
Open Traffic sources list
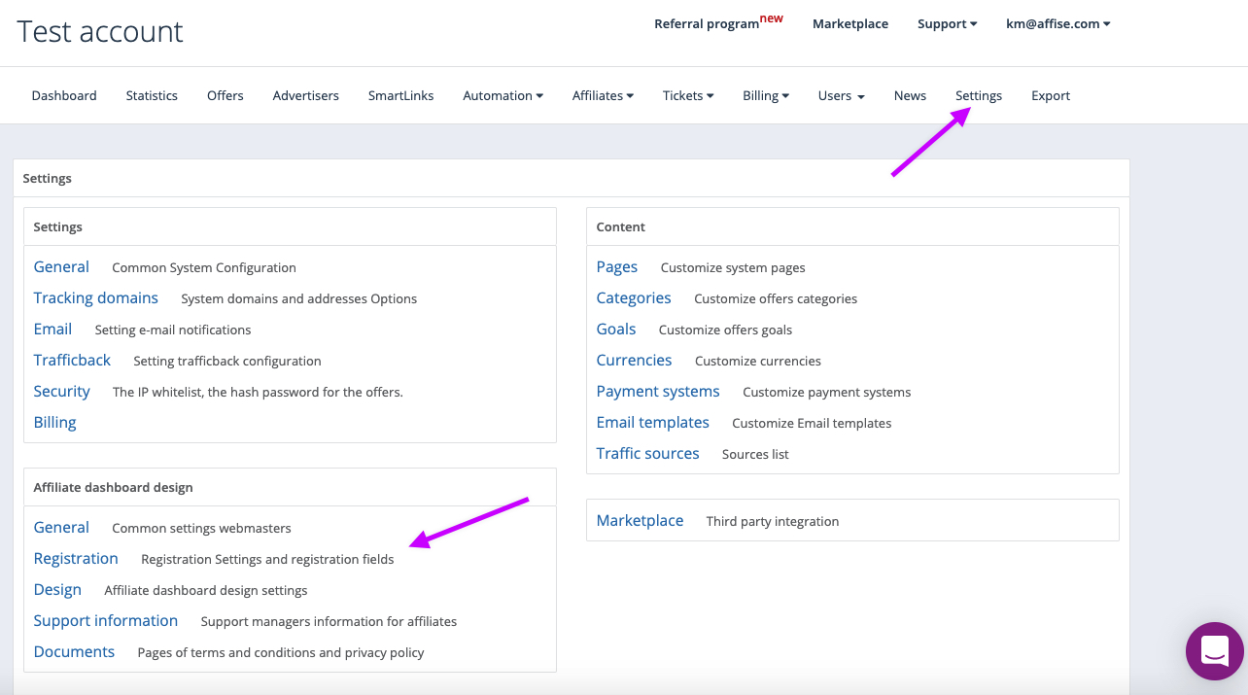tap(647, 453)
